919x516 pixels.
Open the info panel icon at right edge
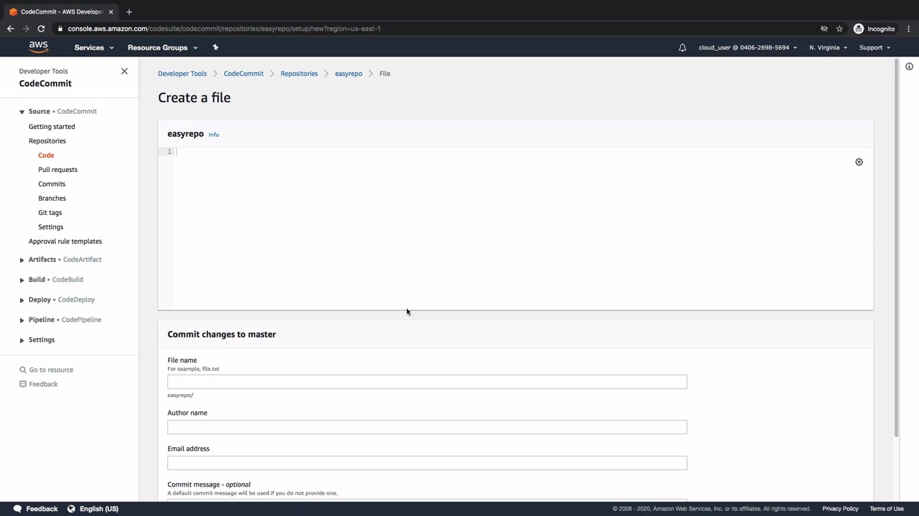click(x=909, y=67)
